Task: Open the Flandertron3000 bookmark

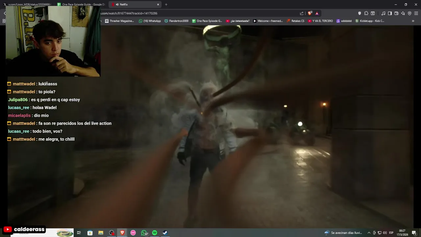Action: click(x=176, y=21)
